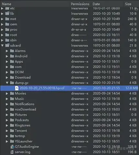Image resolution: width=139 pixels, height=155 pixels.
Task: Click the Apps folder icon
Action: (x=12, y=61)
